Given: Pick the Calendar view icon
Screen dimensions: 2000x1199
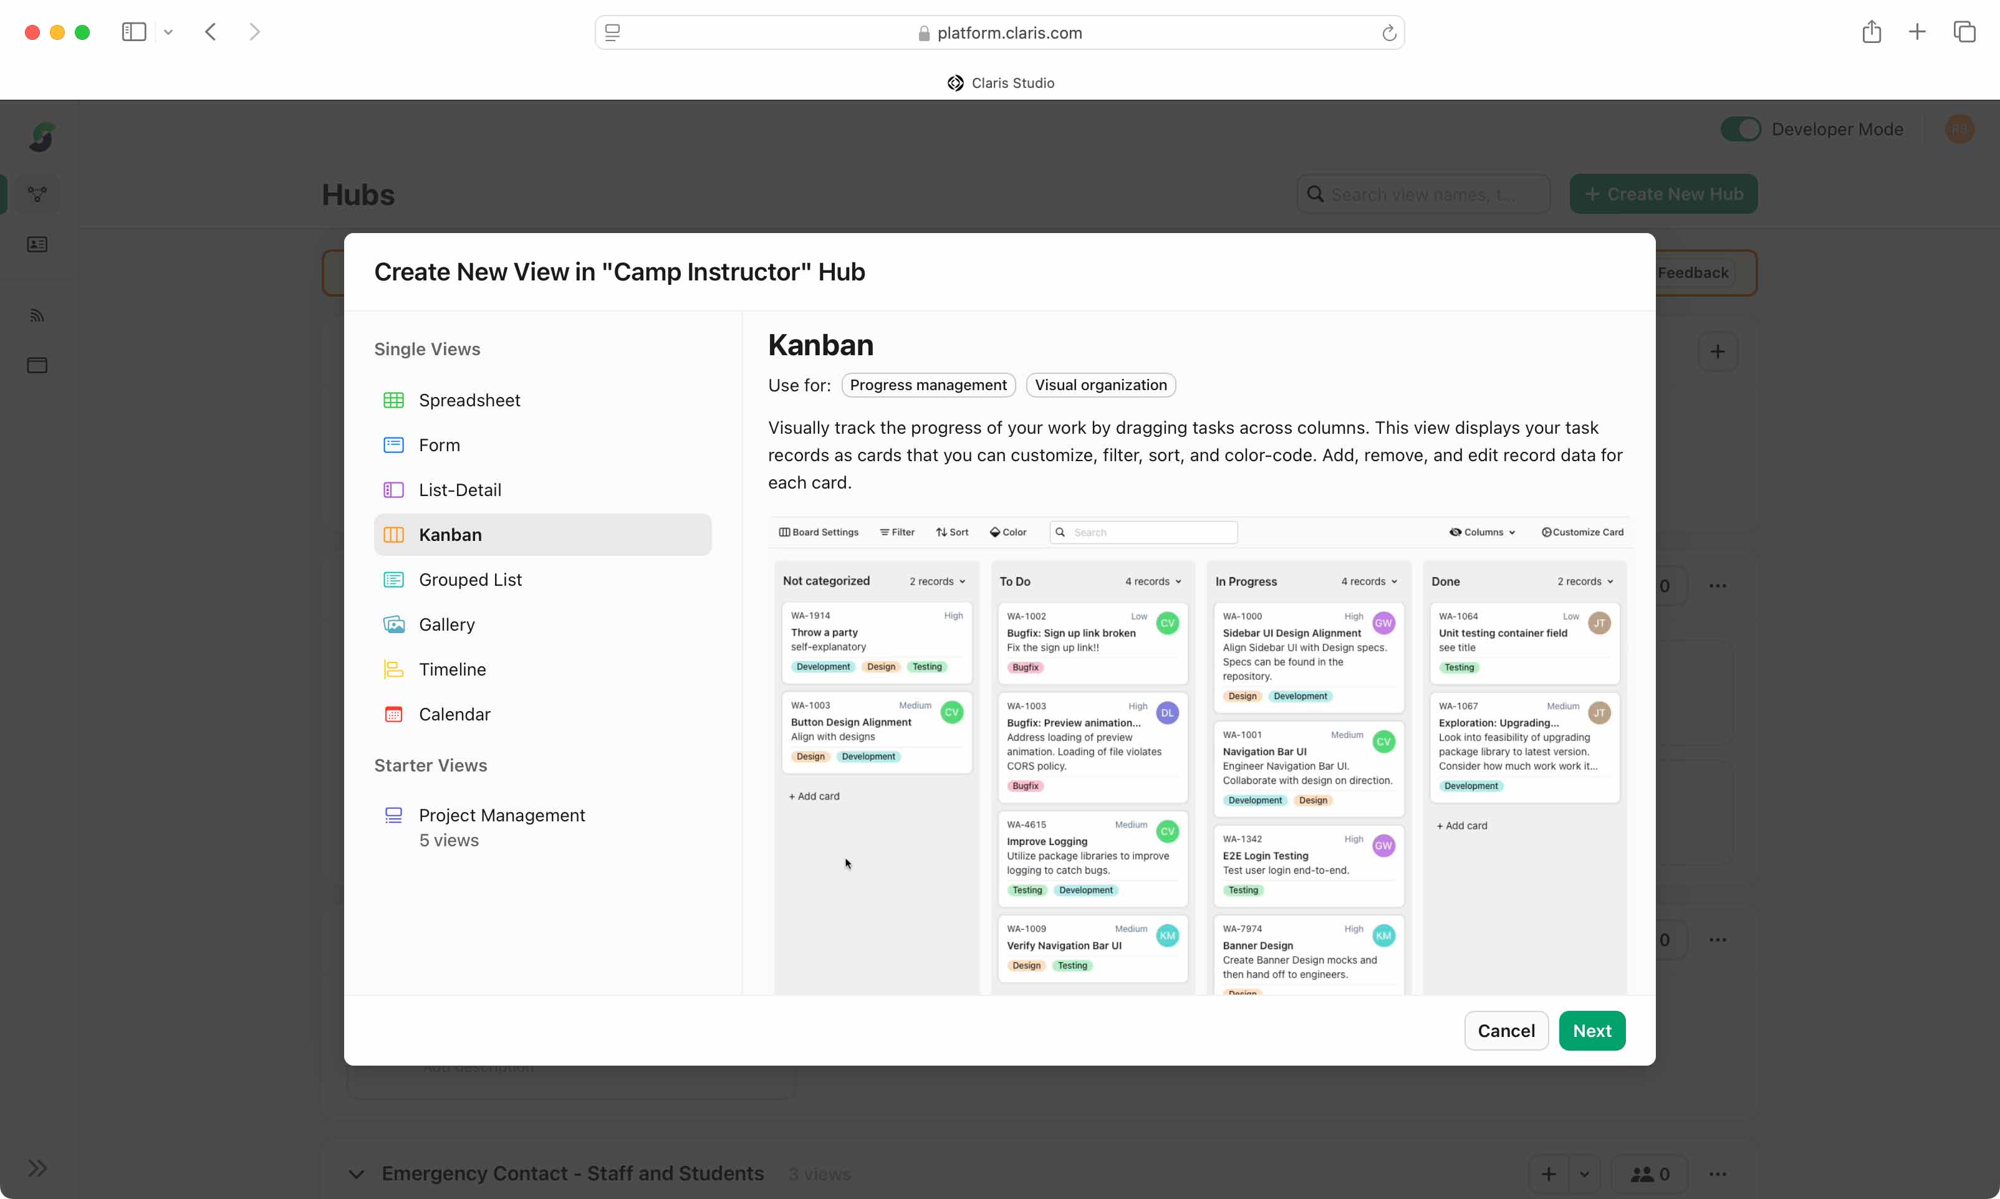Looking at the screenshot, I should (x=393, y=714).
